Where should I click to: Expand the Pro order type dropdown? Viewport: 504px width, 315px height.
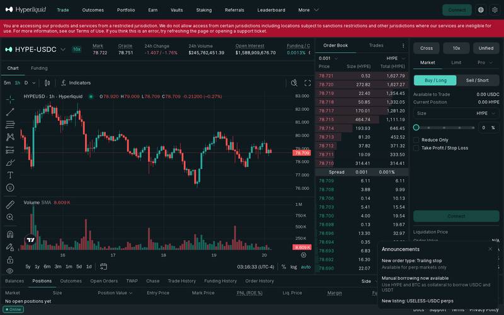(x=484, y=62)
